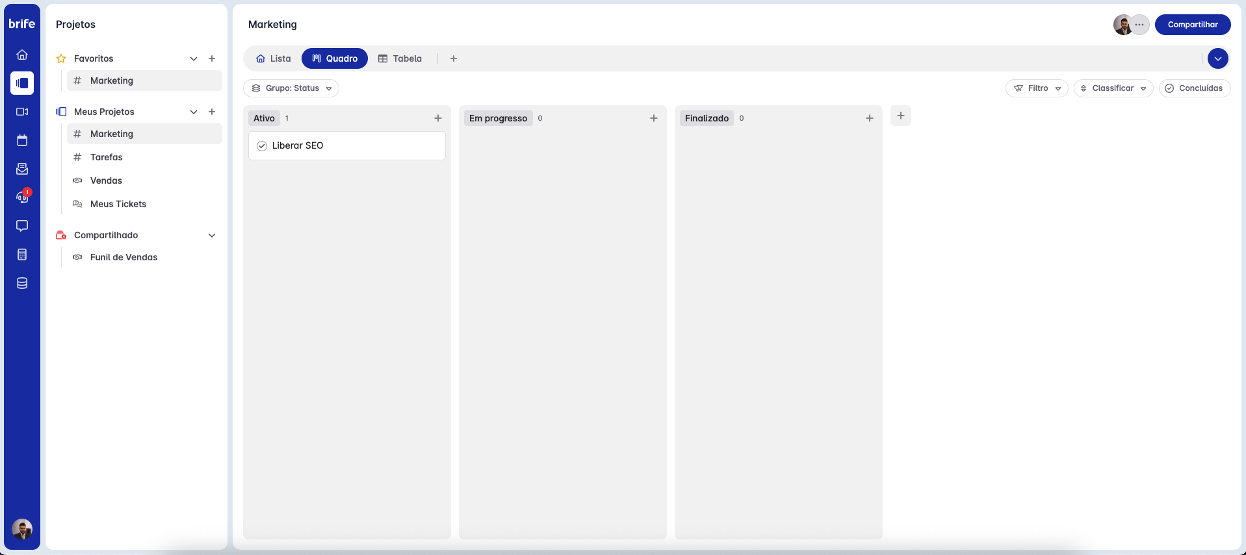Image resolution: width=1246 pixels, height=555 pixels.
Task: Add a new status column
Action: coord(901,116)
